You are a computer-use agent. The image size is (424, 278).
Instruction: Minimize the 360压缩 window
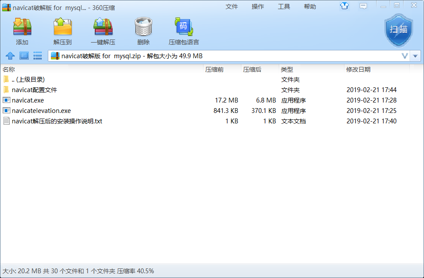383,6
